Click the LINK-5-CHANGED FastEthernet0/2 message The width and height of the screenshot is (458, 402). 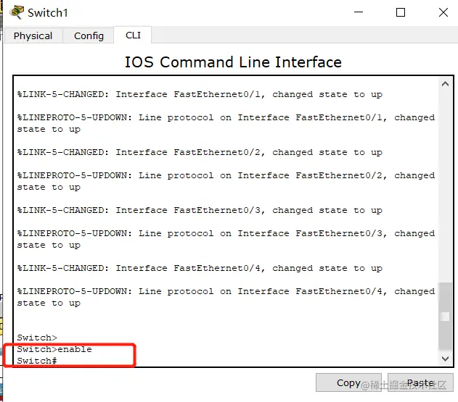pyautogui.click(x=200, y=152)
